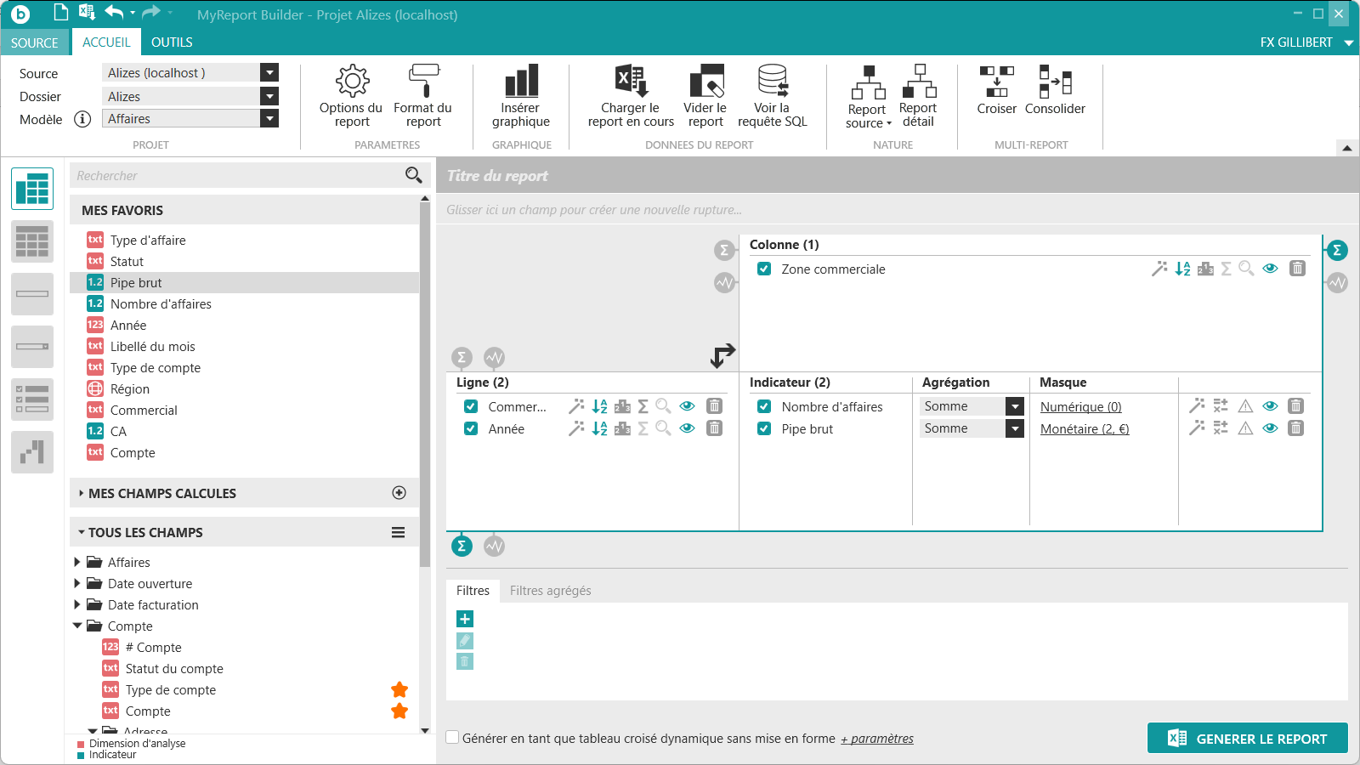The image size is (1360, 765).
Task: Click the GENERER LE REPORT button
Action: click(1247, 739)
